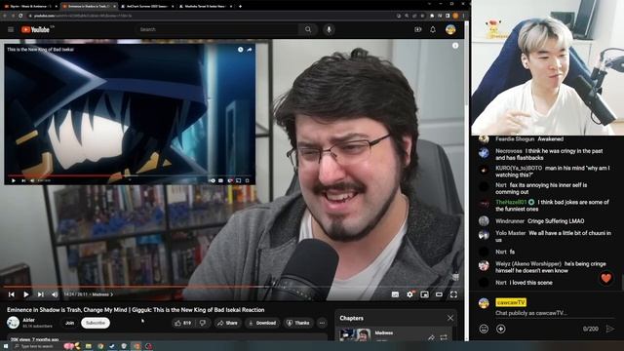Click the YouTube search input field

pyautogui.click(x=216, y=29)
